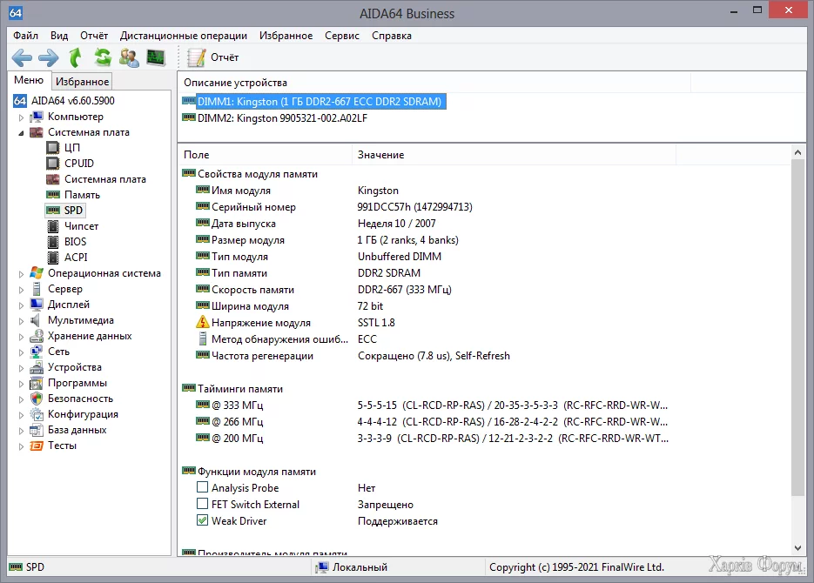Toggle the Analysis Probe checkbox
Screen dimensions: 814x583
(203, 488)
